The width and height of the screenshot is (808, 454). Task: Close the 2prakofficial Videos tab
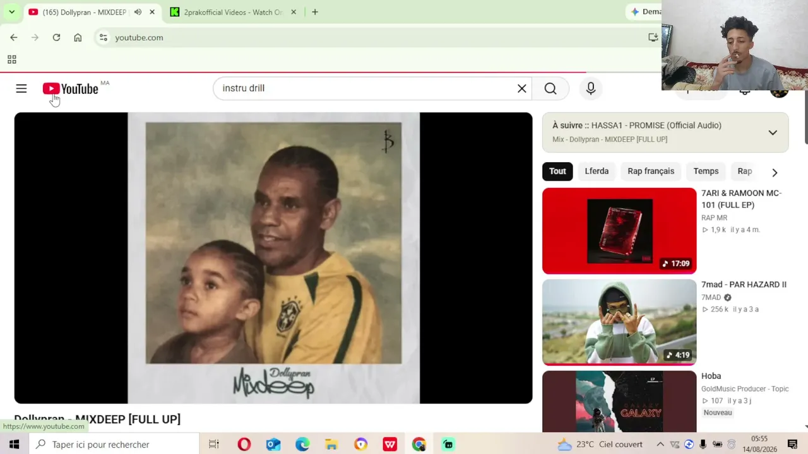[294, 12]
